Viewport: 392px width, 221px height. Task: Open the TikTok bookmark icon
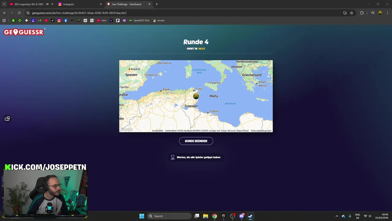point(53,21)
